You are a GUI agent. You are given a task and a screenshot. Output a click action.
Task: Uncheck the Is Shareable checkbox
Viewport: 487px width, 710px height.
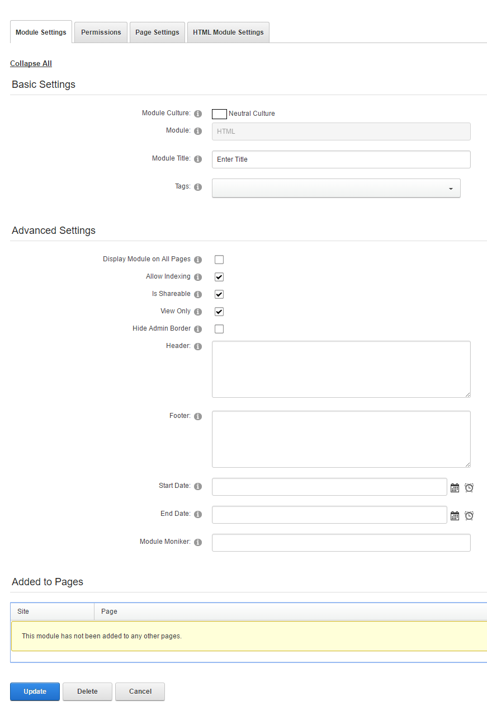(x=219, y=294)
